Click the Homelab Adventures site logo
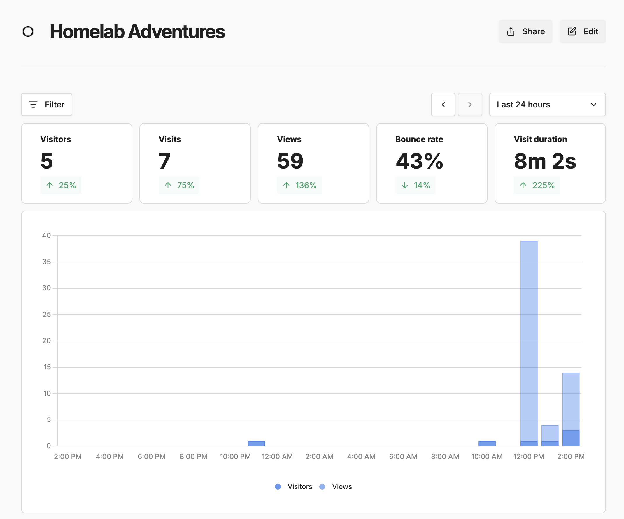 point(28,31)
